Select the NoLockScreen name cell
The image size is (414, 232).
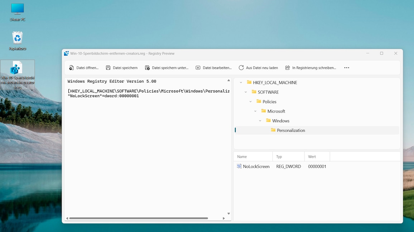256,166
